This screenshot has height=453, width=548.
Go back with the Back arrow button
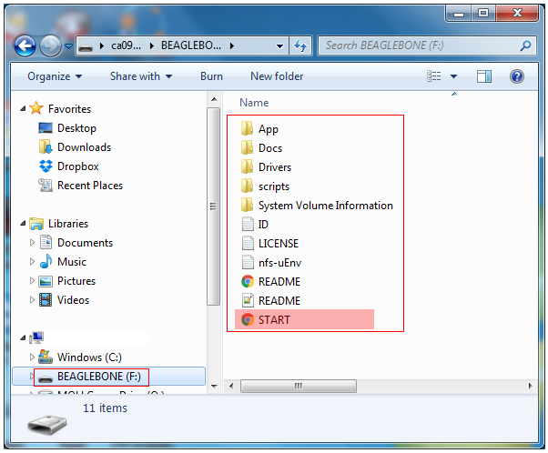tap(25, 45)
